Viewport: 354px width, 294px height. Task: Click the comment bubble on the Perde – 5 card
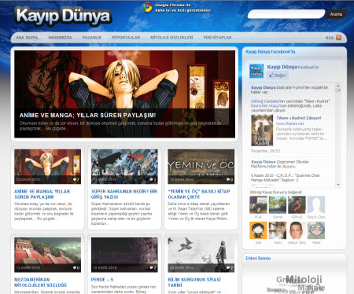[152, 268]
